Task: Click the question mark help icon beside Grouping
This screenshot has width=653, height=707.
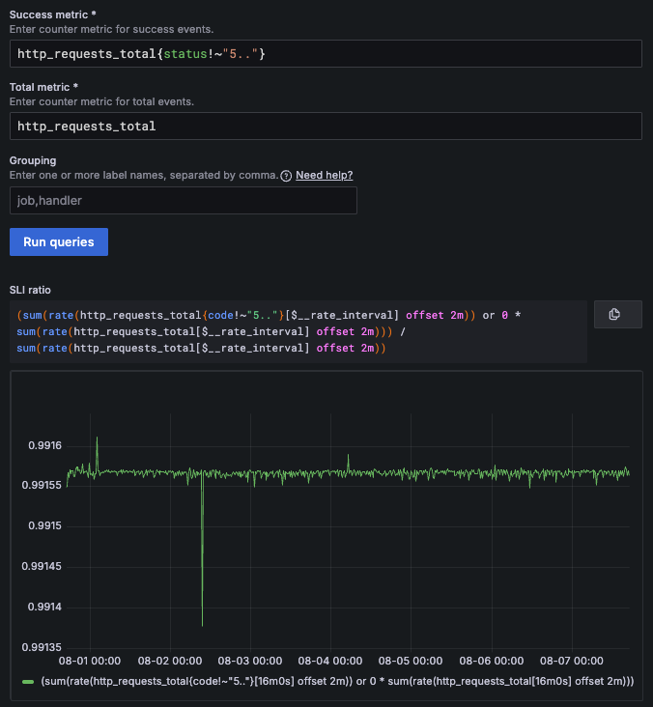Action: click(x=286, y=176)
